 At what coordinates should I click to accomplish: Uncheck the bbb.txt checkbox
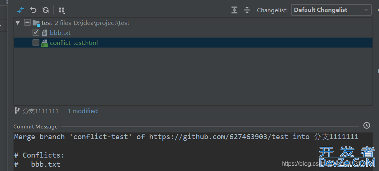[x=36, y=32]
